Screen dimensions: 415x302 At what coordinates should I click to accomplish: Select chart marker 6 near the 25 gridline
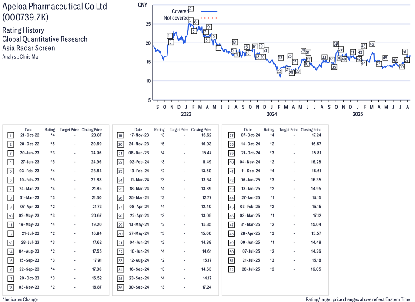tap(196, 22)
